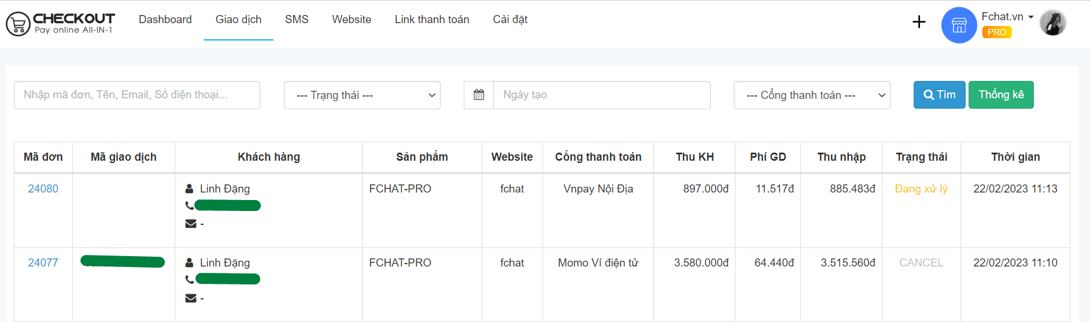Viewport: 1090px width, 322px height.
Task: Open order link 24080
Action: (43, 188)
